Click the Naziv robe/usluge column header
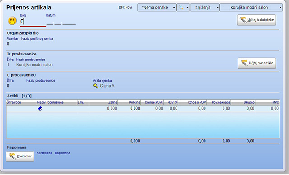Image resolution: width=289 pixels, height=175 pixels. click(x=57, y=102)
